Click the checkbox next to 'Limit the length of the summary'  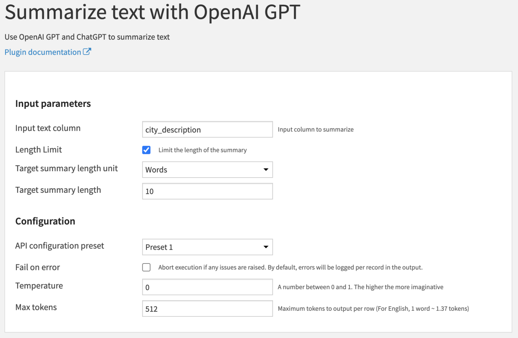[146, 150]
